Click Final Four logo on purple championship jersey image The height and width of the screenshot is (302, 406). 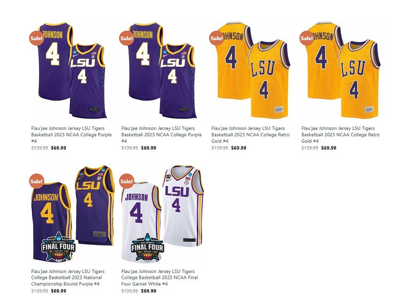tap(58, 247)
